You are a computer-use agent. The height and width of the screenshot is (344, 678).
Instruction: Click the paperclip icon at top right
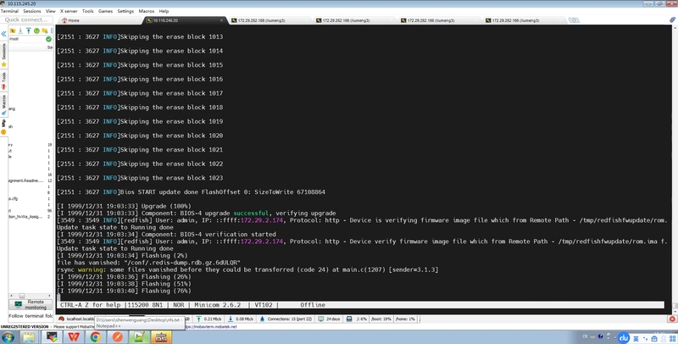[672, 19]
